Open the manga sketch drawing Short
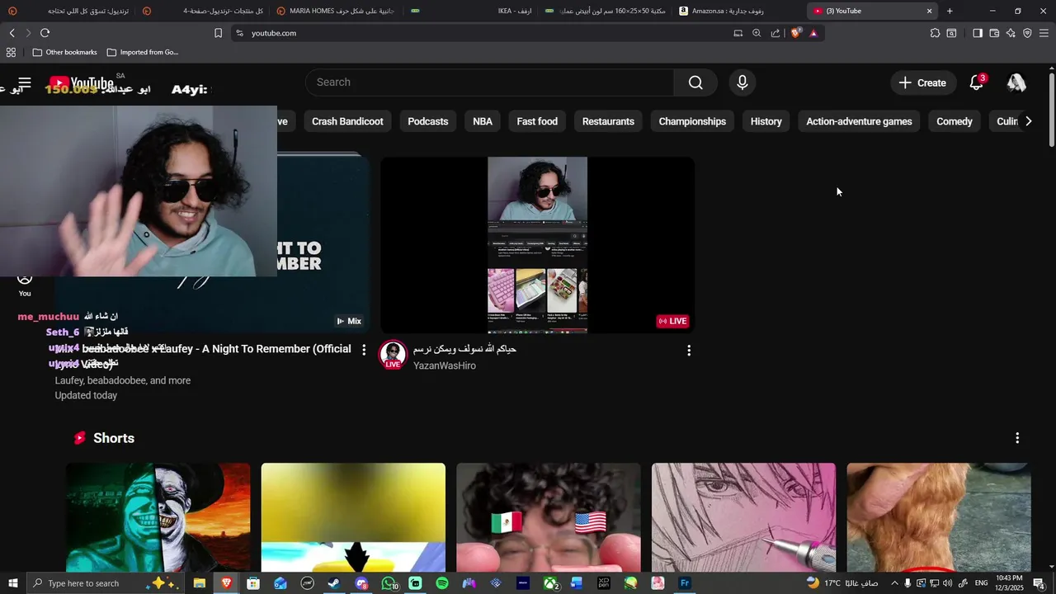Image resolution: width=1056 pixels, height=594 pixels. (x=743, y=517)
